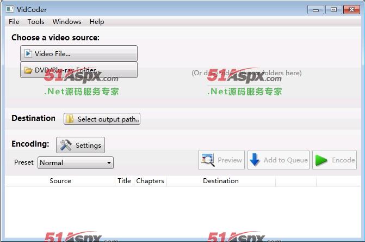Choose Video File as source
Screen dimensions: 365x242
click(79, 53)
